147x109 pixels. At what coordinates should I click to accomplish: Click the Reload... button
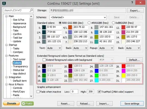click(85, 104)
